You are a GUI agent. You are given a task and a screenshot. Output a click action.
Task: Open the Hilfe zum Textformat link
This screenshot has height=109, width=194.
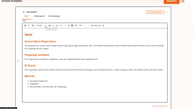(160, 106)
